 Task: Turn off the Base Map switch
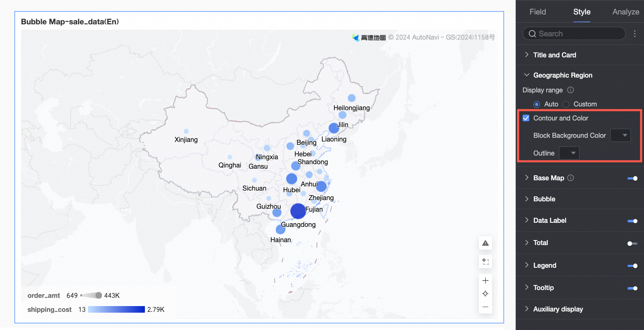pos(632,178)
